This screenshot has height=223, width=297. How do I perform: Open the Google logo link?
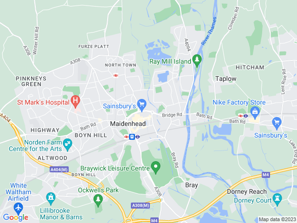point(16,217)
